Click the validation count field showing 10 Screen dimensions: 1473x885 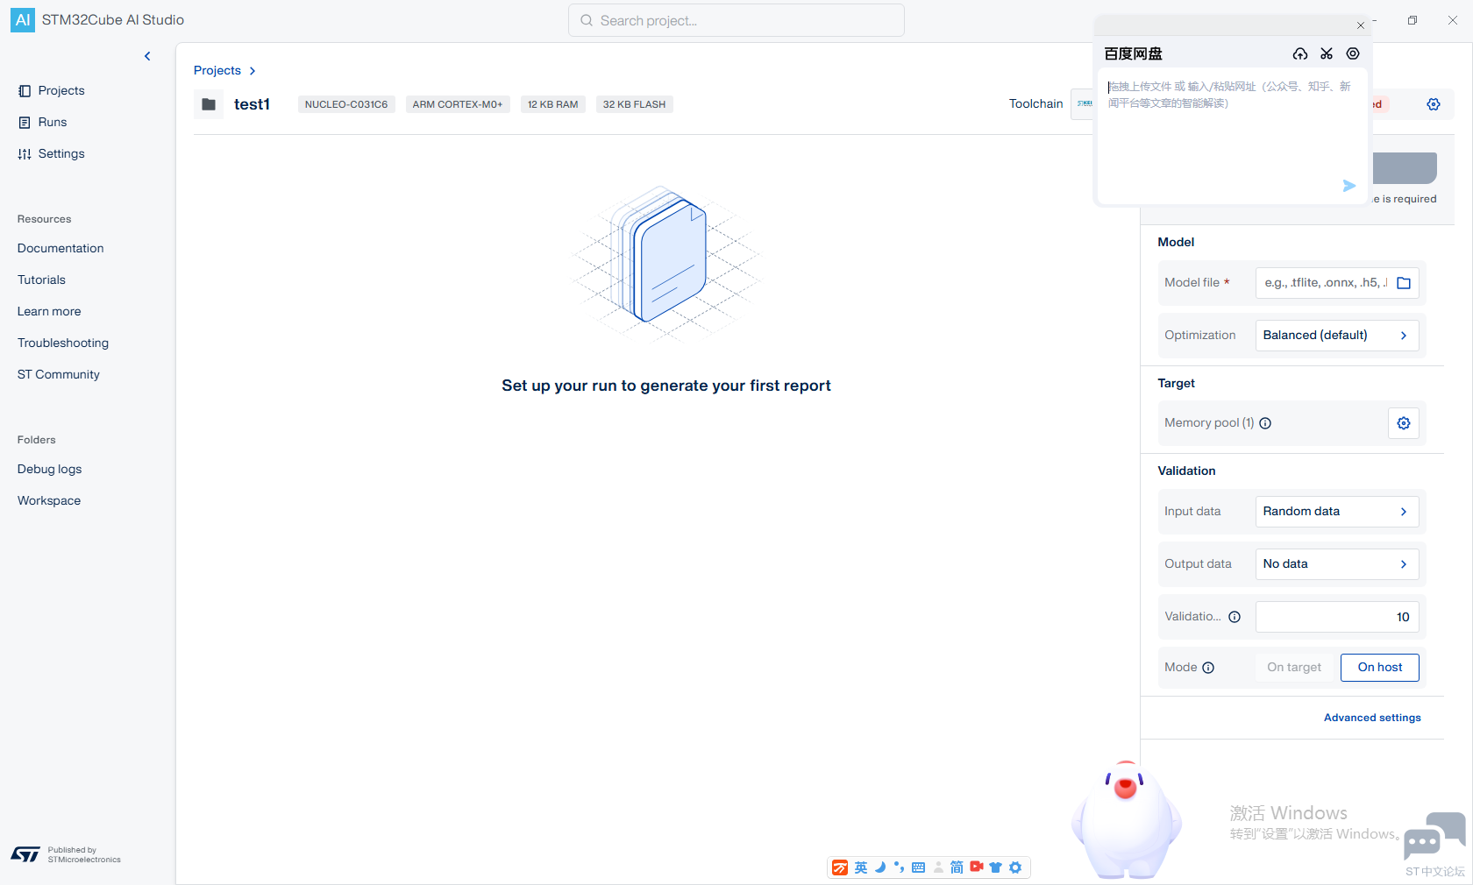pyautogui.click(x=1337, y=617)
